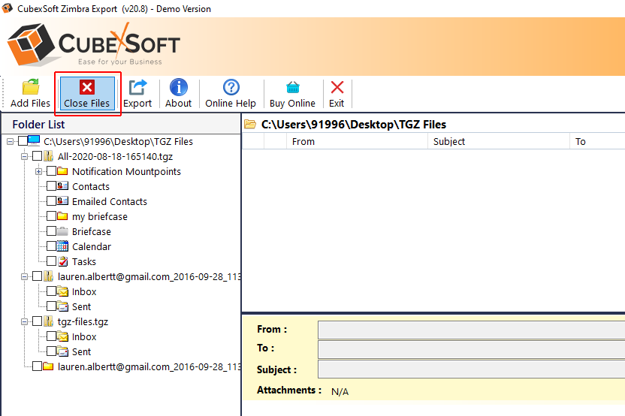Click the Folder List panel header
Viewport: 625px width, 416px height.
121,125
